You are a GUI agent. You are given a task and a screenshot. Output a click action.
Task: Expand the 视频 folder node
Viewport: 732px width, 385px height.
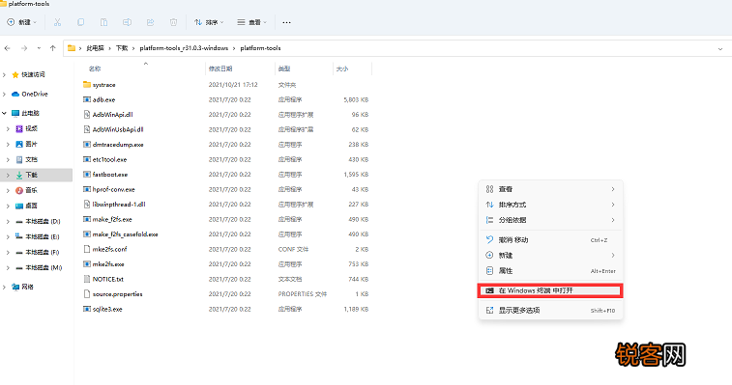pyautogui.click(x=8, y=128)
